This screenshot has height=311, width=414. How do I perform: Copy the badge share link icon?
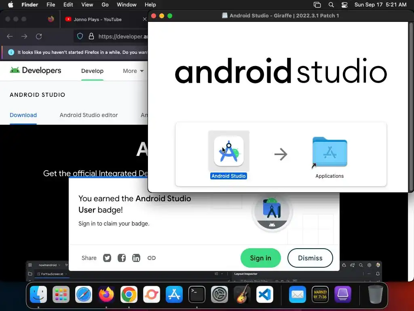click(151, 258)
